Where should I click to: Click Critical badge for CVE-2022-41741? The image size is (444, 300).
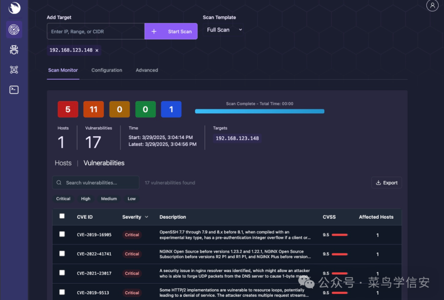click(x=132, y=254)
